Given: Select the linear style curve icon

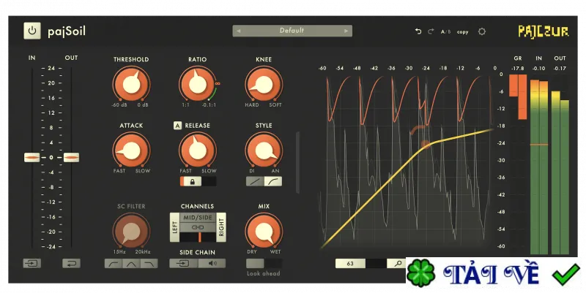Looking at the screenshot, I should [x=255, y=181].
